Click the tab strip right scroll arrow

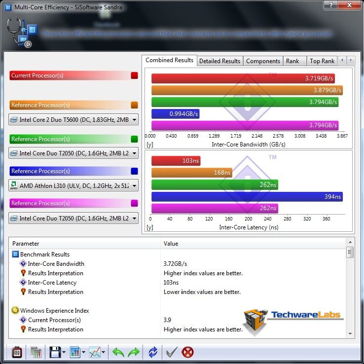coord(351,60)
